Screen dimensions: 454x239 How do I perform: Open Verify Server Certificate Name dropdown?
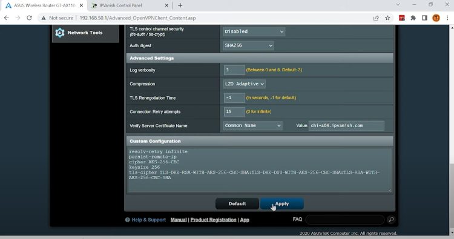pyautogui.click(x=252, y=126)
